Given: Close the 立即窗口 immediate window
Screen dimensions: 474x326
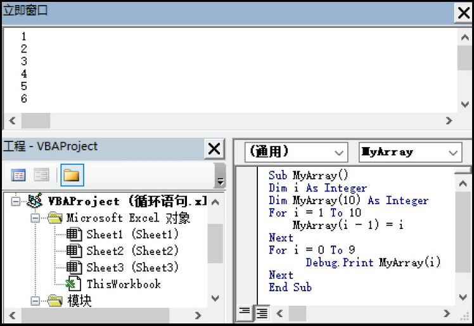Looking at the screenshot, I should click(x=463, y=13).
